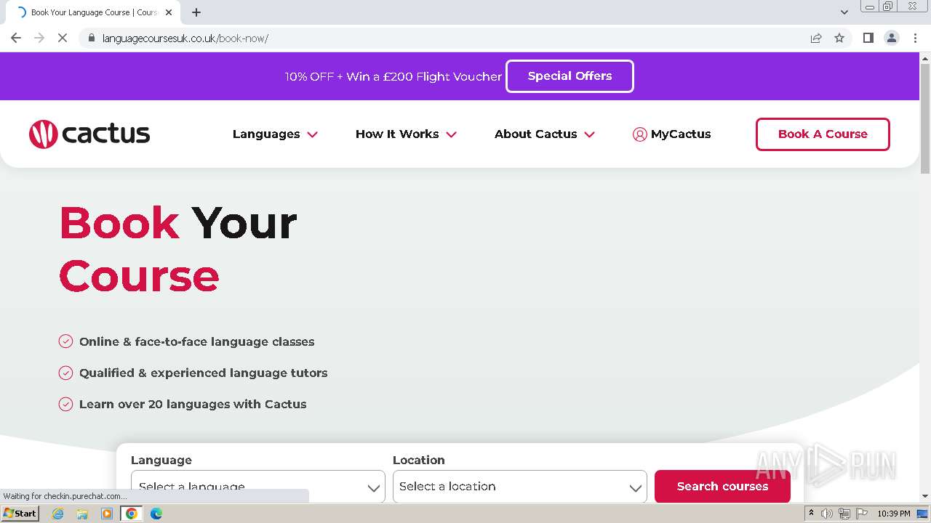This screenshot has width=931, height=523.
Task: Click chevron next to How It Works
Action: click(451, 135)
